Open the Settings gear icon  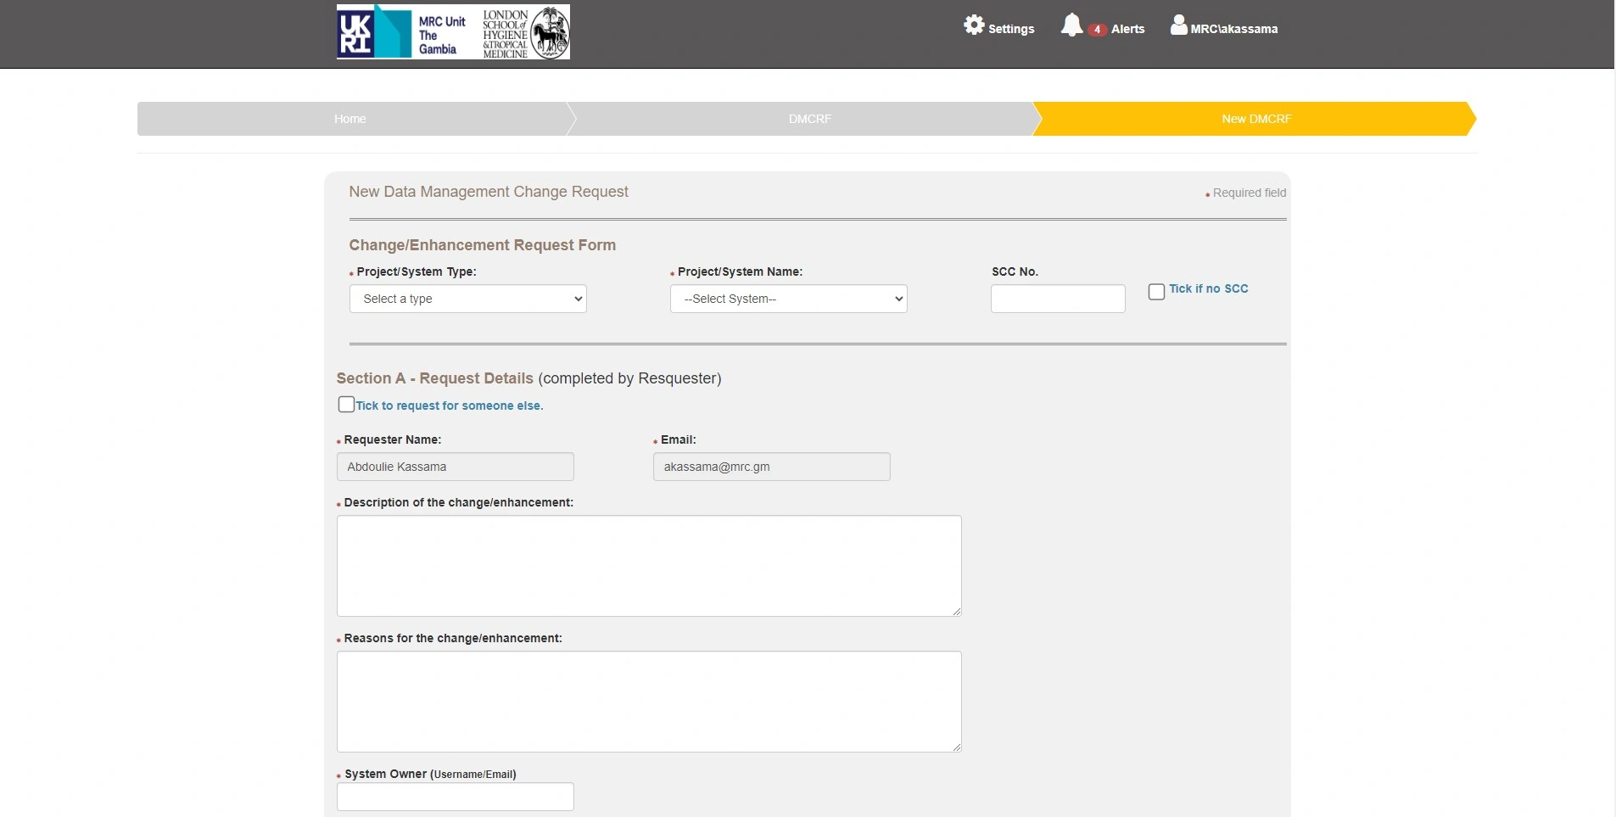click(x=972, y=25)
